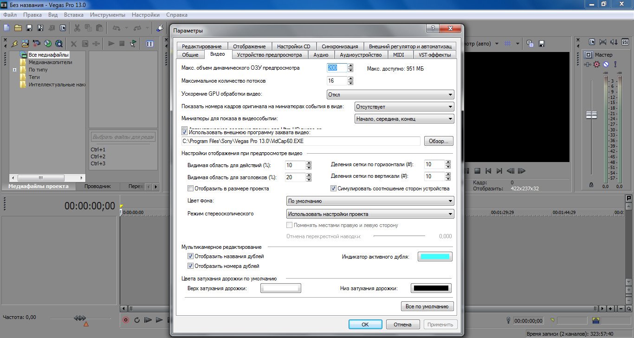The height and width of the screenshot is (338, 634).
Task: Click the Import Media folder icon
Action: coord(25,44)
